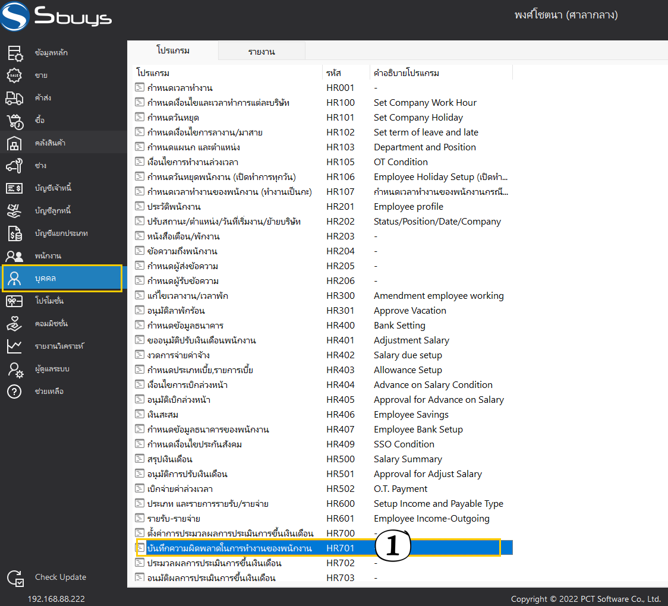Select the อนุมัติเบิกล่วงหน้า row
Viewport: 668px width, 606px height.
[x=323, y=400]
